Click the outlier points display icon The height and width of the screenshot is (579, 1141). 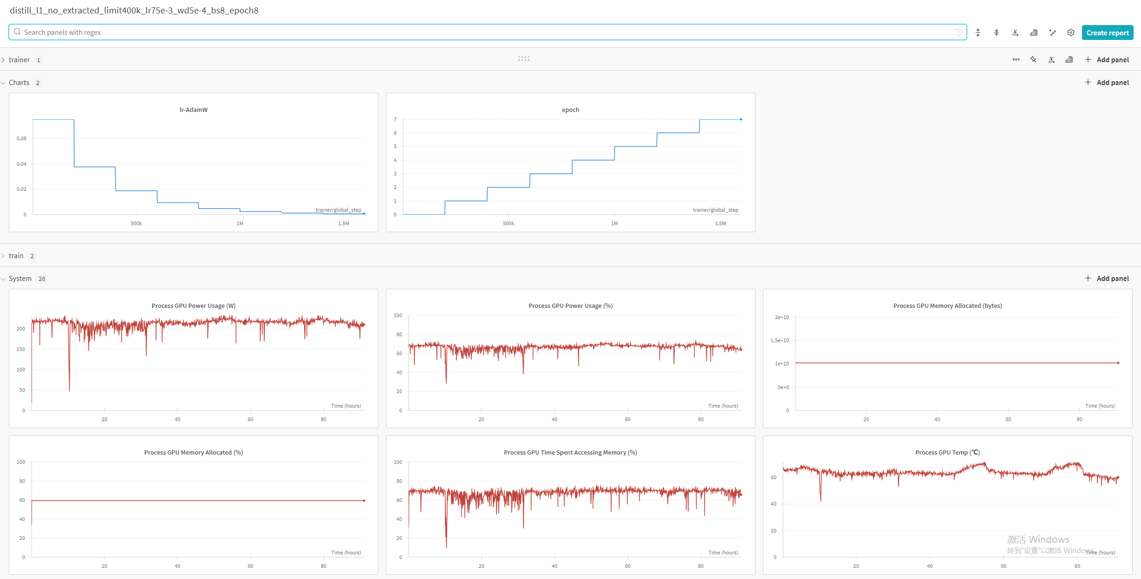click(x=1052, y=33)
